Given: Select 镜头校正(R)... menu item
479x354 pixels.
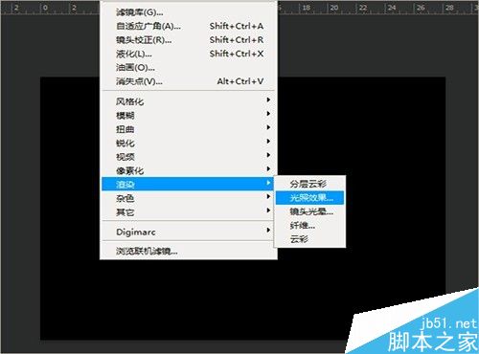Looking at the screenshot, I should pos(189,40).
